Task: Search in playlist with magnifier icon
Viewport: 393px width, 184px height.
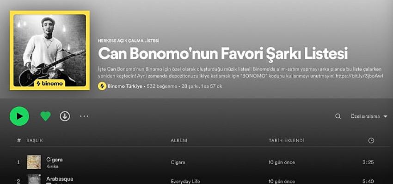Action: pyautogui.click(x=338, y=116)
